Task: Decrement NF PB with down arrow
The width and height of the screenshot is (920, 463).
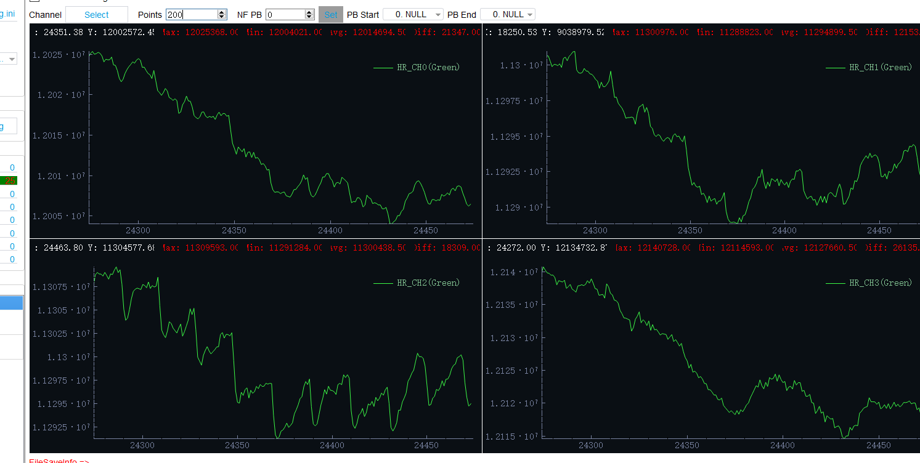Action: pyautogui.click(x=309, y=17)
